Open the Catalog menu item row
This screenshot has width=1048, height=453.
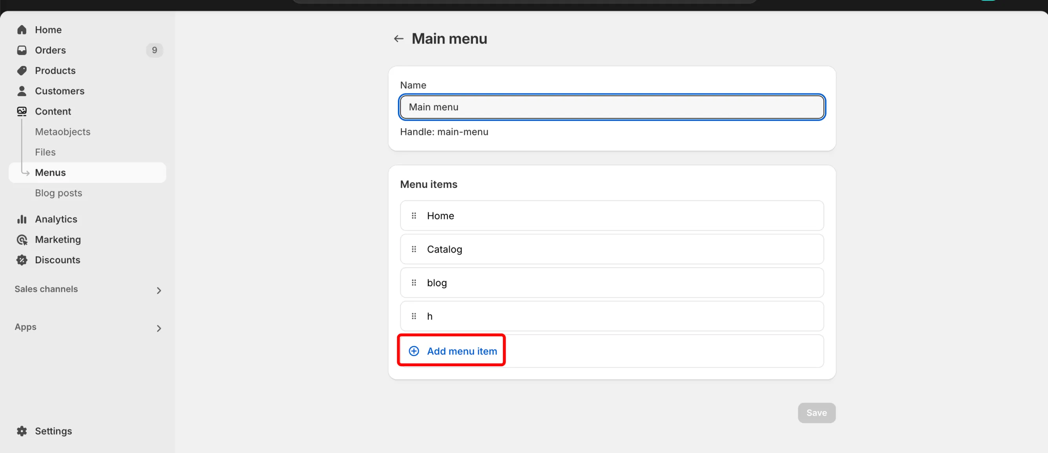(x=612, y=249)
